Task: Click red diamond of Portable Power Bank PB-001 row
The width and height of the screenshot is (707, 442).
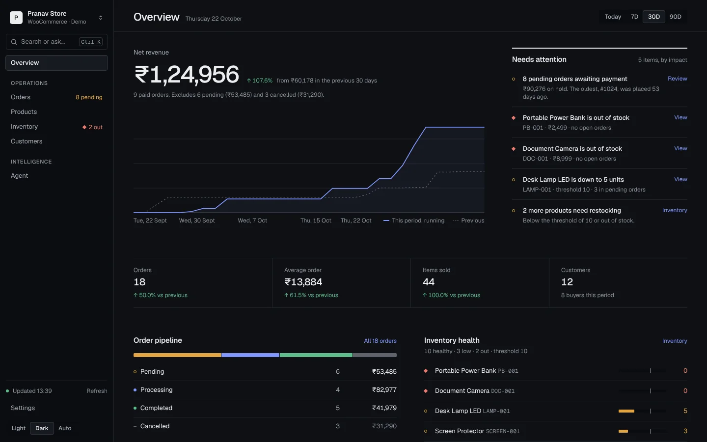Action: point(426,371)
